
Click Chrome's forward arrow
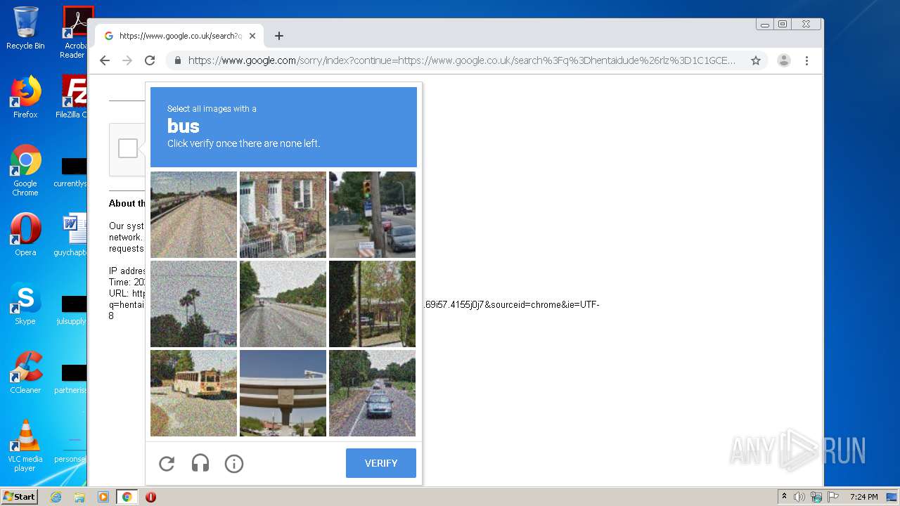127,60
